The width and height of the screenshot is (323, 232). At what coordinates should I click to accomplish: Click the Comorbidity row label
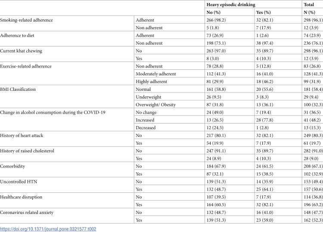click(x=12, y=166)
